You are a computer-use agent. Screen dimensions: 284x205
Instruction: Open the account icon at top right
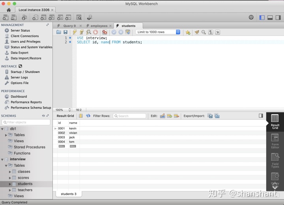tap(251, 17)
